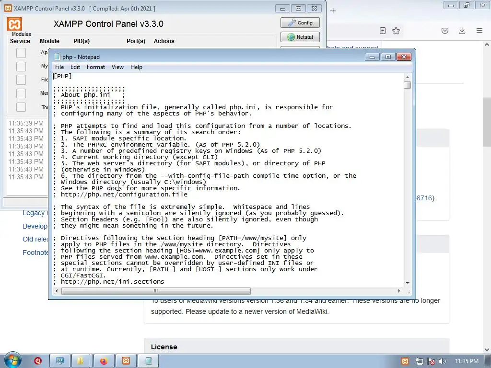Open the Legacy link in the browser sidebar

click(35, 213)
